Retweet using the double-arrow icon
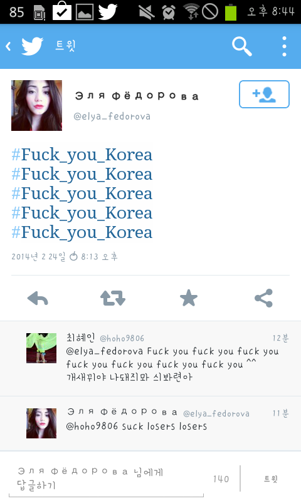Image resolution: width=301 pixels, height=501 pixels. coord(113,299)
